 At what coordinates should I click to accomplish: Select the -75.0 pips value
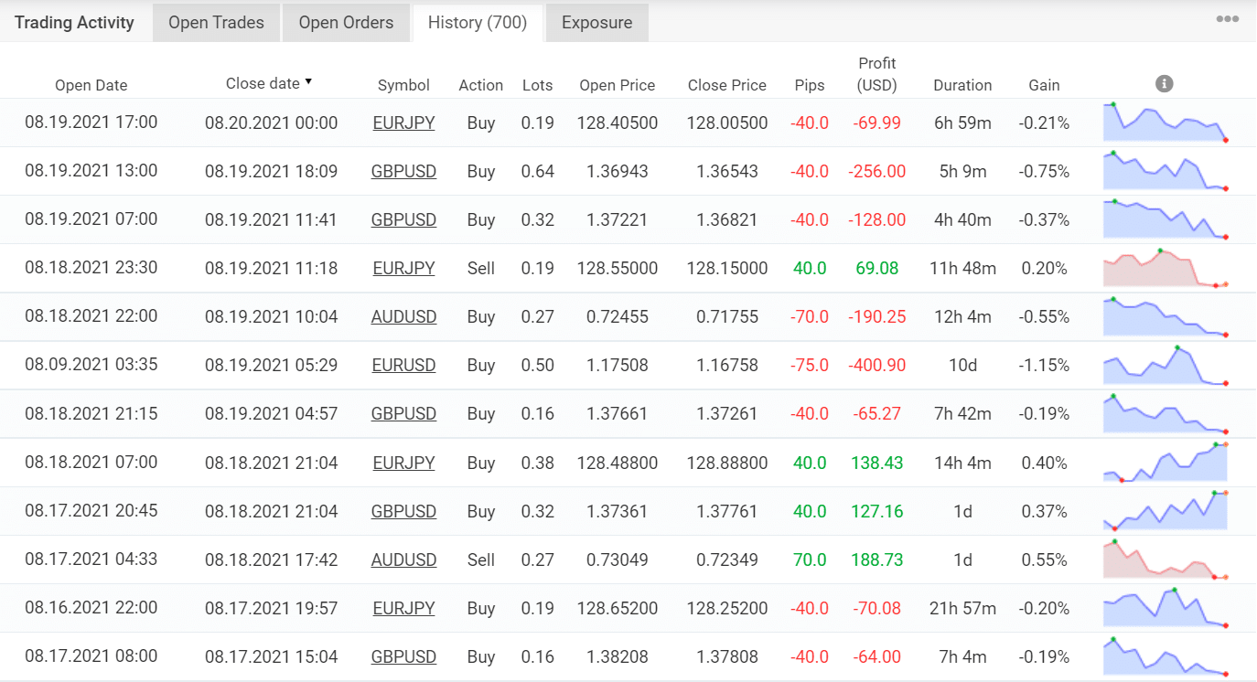point(810,365)
